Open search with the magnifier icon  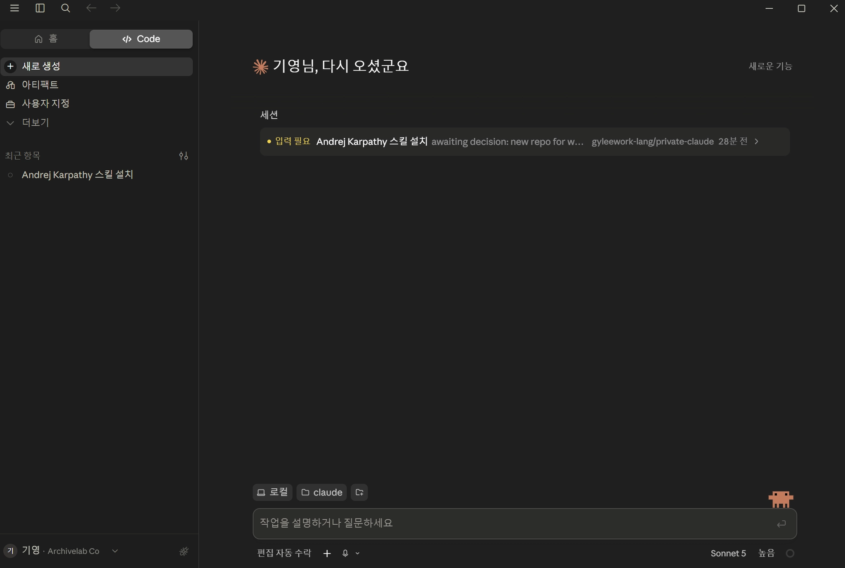point(65,8)
